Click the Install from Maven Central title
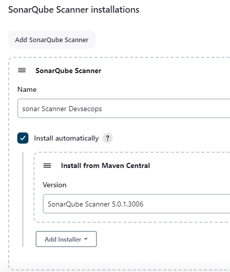This screenshot has height=272, width=230. tap(106, 165)
